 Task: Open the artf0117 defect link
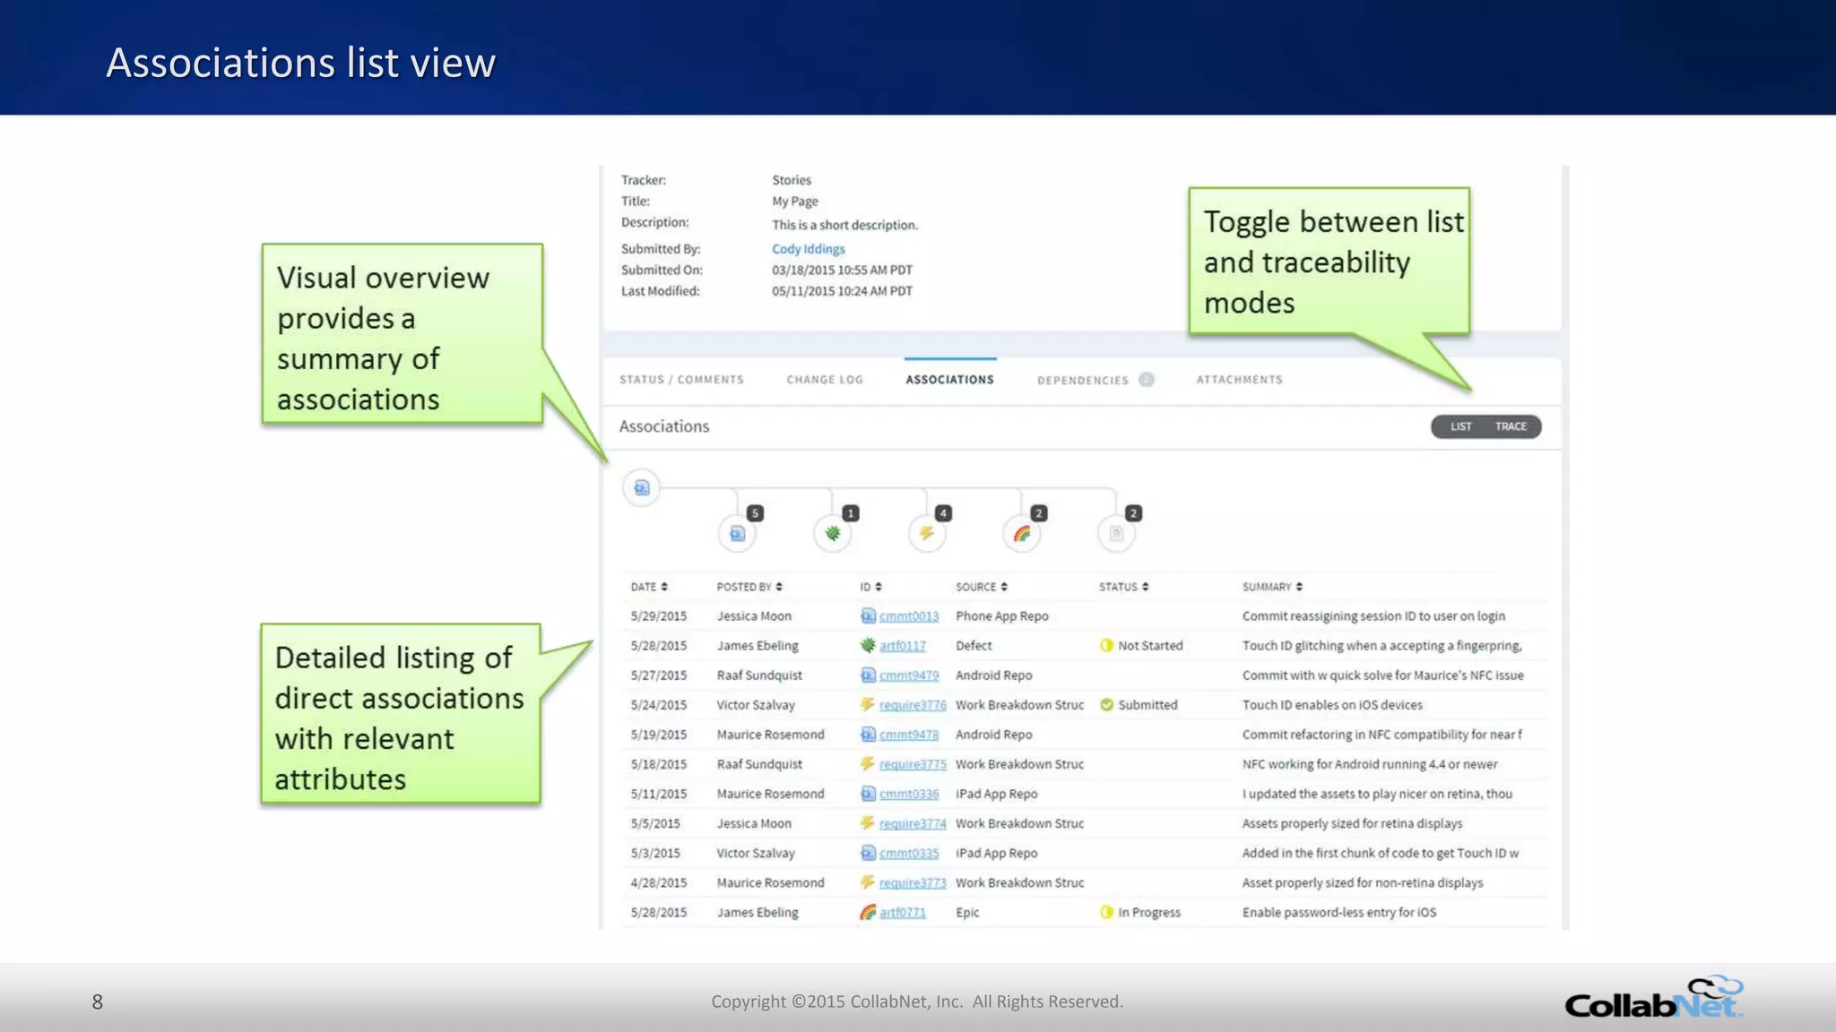pos(902,646)
